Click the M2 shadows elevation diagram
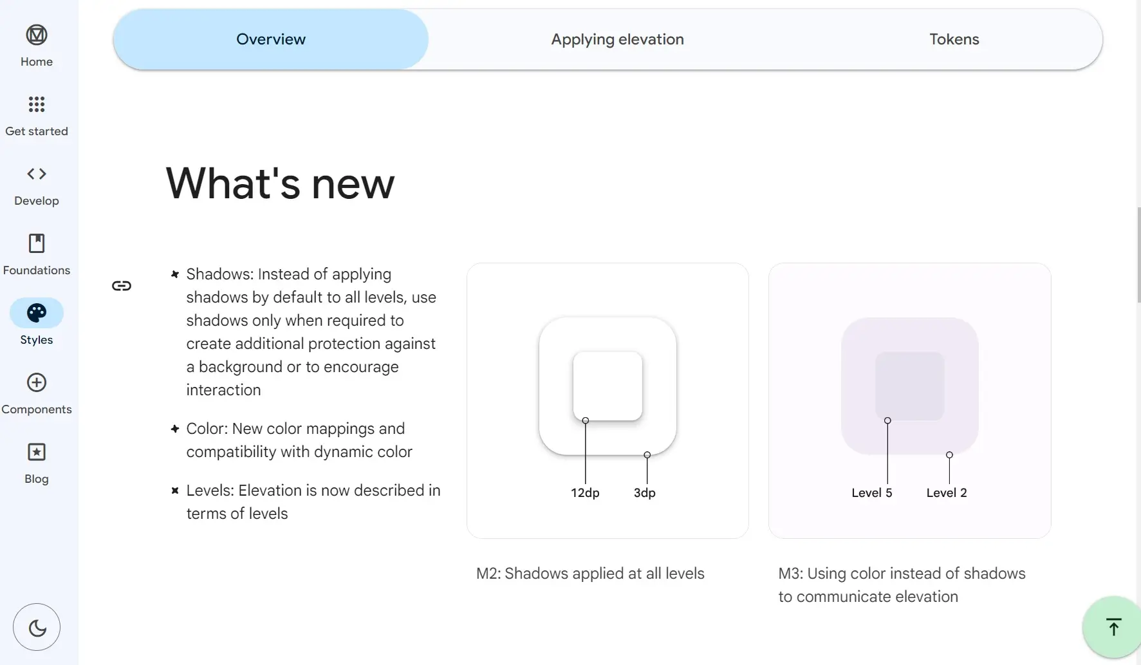Viewport: 1141px width, 665px height. pos(608,400)
